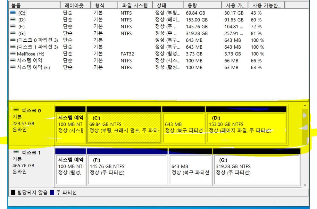
Task: Select the (G:) 319.28 GB partition block
Action: click(x=256, y=170)
